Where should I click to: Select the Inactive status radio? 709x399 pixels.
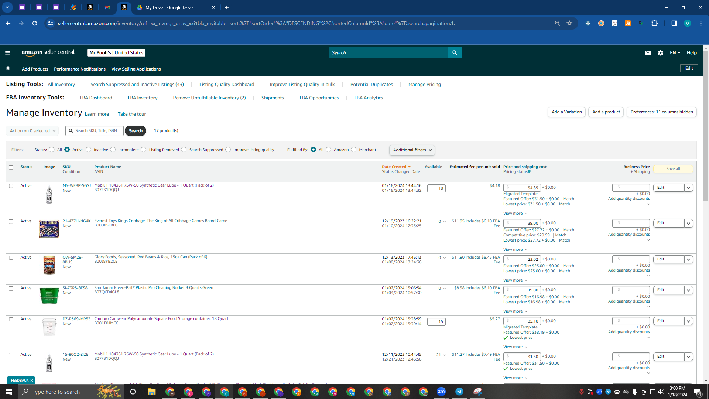[x=89, y=150]
